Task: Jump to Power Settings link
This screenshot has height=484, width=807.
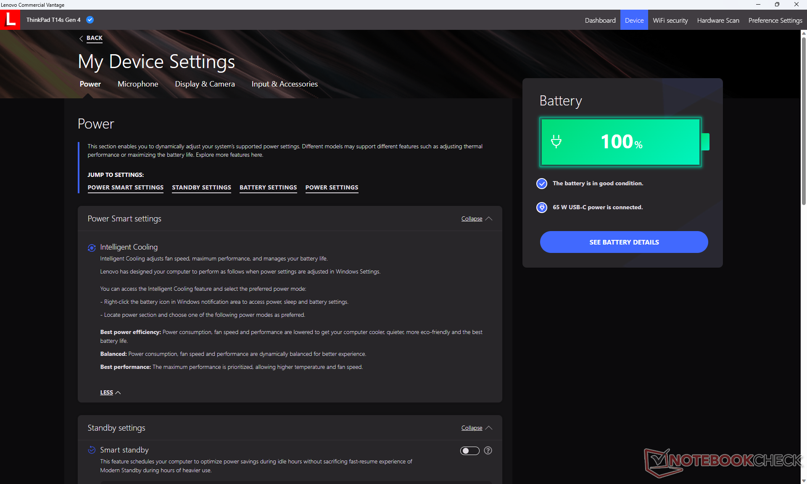Action: click(x=332, y=187)
